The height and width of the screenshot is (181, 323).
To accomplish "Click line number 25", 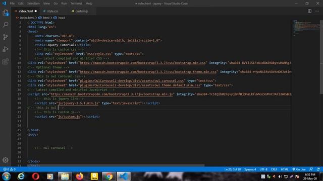I will click(19, 130).
